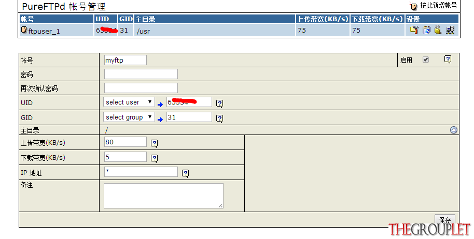474x239 pixels.
Task: Click the network computers icon for ftpuser_1
Action: [x=450, y=30]
